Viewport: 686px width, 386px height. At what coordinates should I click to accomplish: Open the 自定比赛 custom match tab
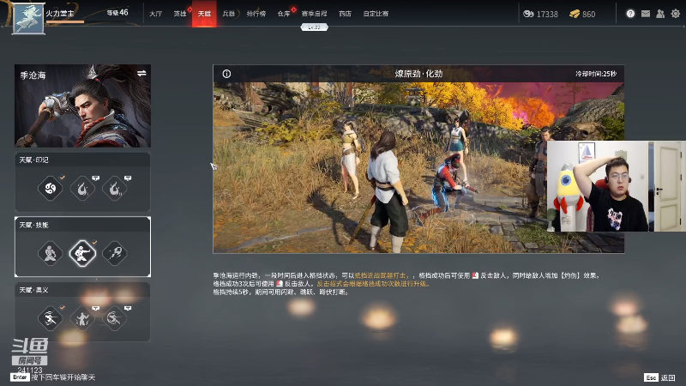(x=376, y=14)
